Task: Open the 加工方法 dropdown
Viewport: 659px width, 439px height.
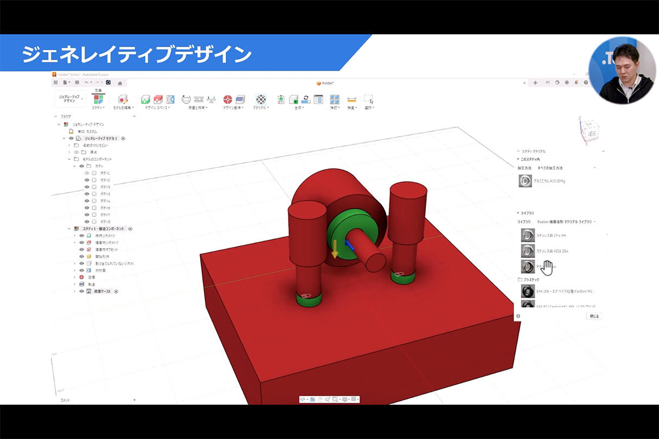Action: [566, 168]
